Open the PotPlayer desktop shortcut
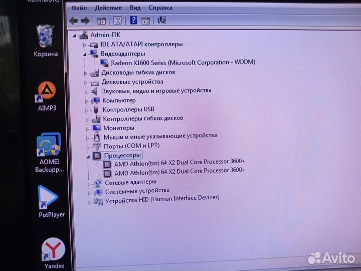 pos(49,197)
